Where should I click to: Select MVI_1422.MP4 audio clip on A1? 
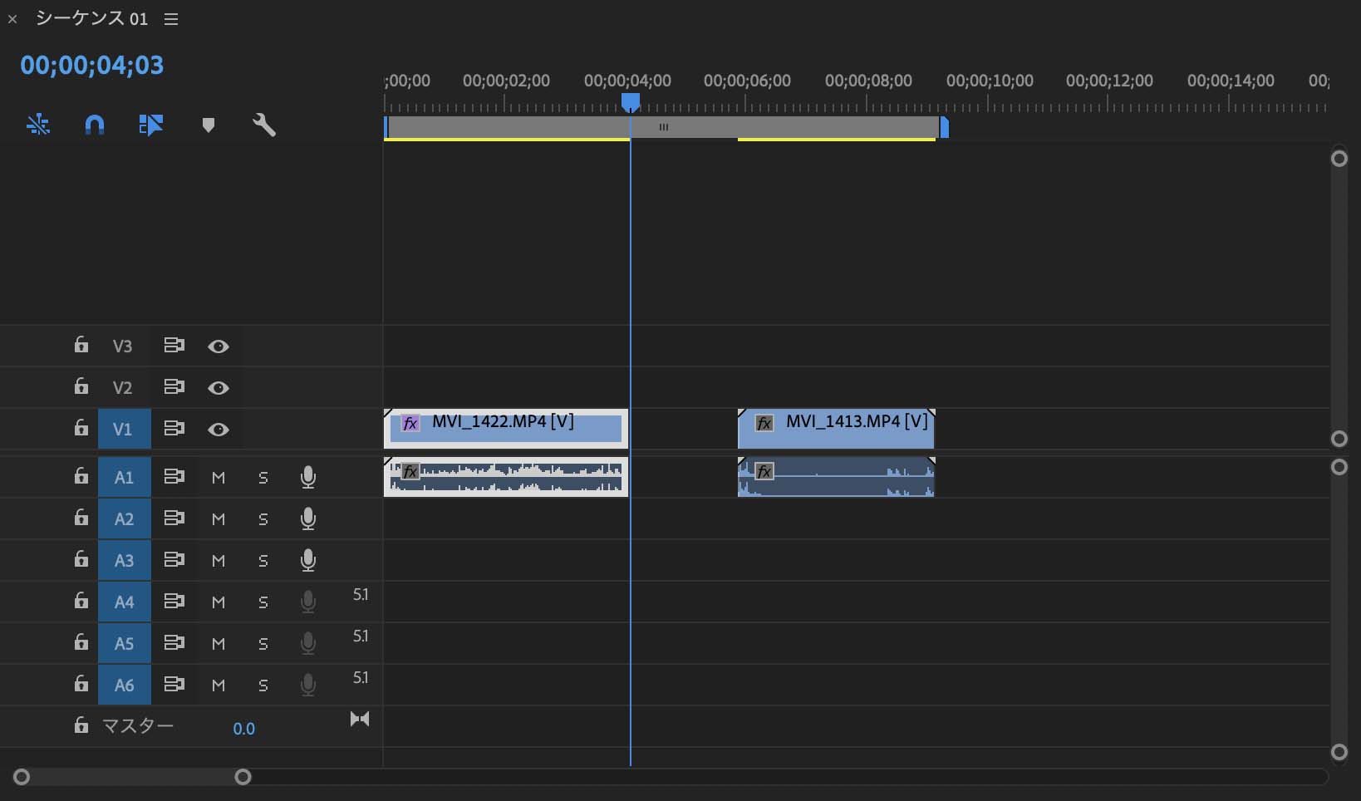[x=506, y=477]
